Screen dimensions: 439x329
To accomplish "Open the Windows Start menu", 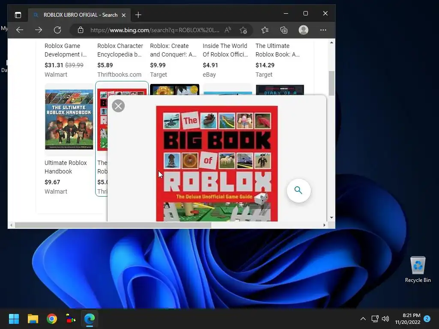I will tap(14, 319).
